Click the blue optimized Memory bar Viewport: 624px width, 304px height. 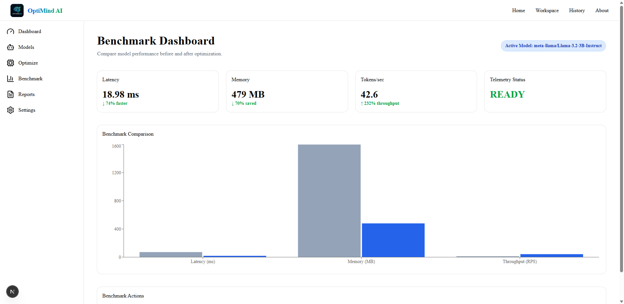pyautogui.click(x=393, y=240)
